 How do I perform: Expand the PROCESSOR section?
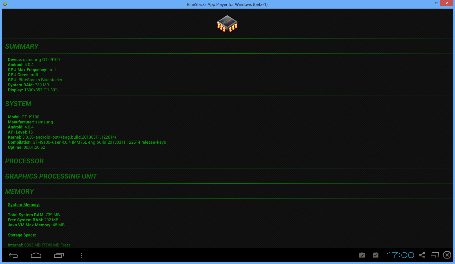pyautogui.click(x=227, y=161)
